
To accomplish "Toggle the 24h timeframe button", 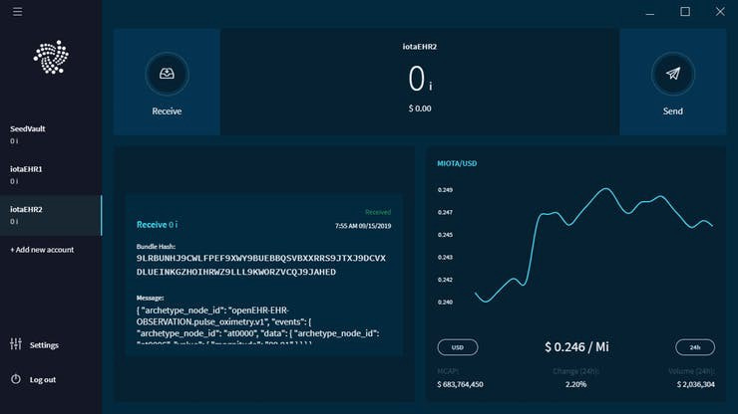I will click(x=695, y=347).
